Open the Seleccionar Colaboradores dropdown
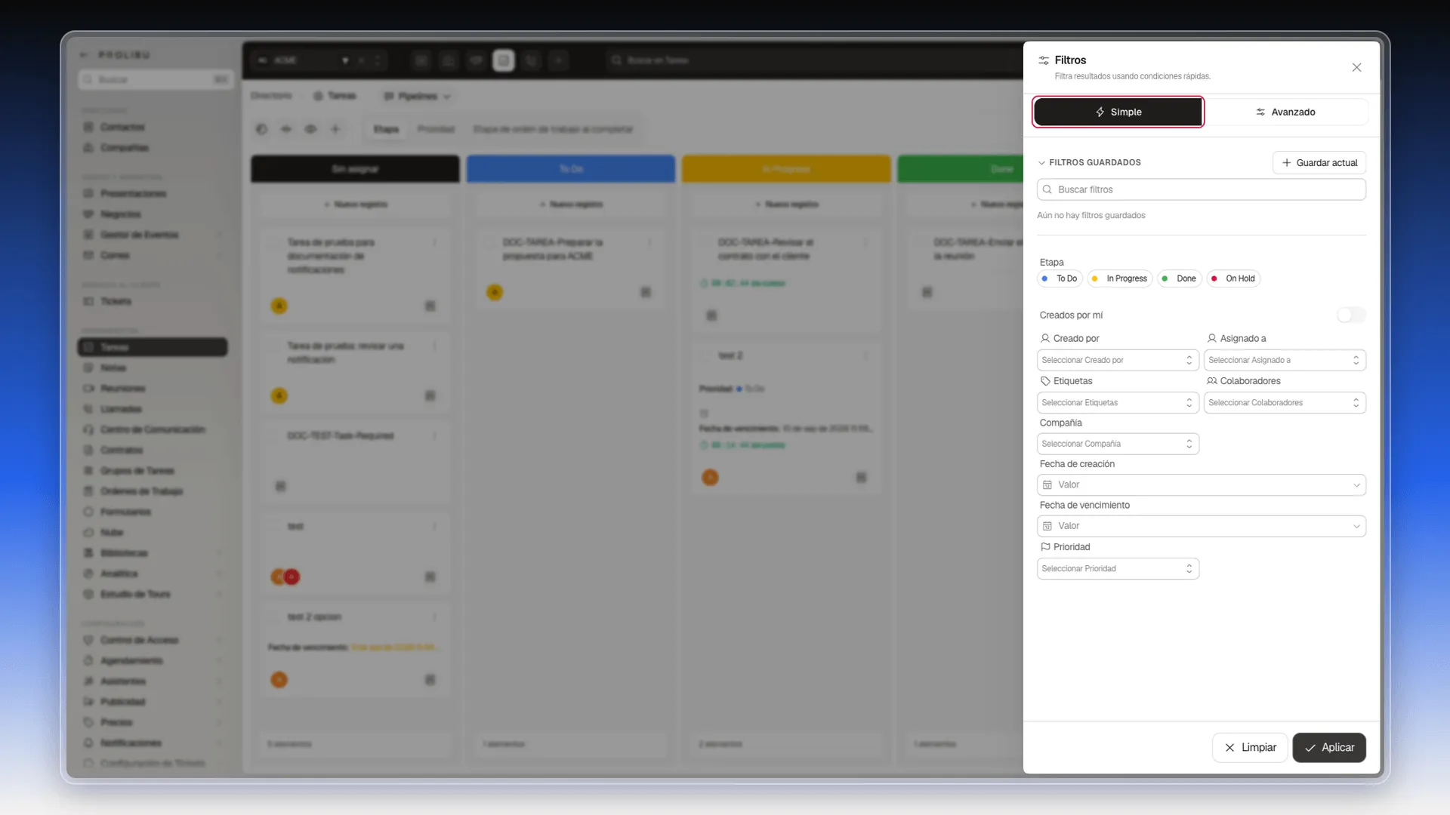Screen dimensions: 1450x815 1285,402
